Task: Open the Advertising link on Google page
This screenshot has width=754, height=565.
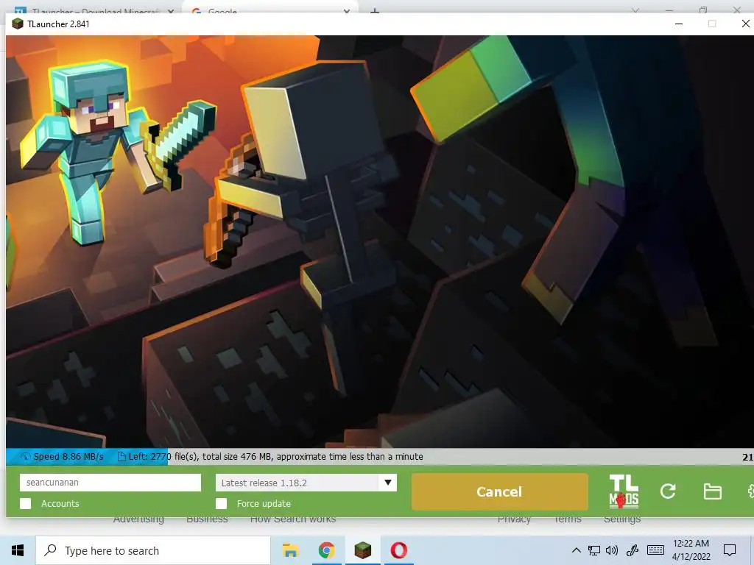Action: coord(138,519)
